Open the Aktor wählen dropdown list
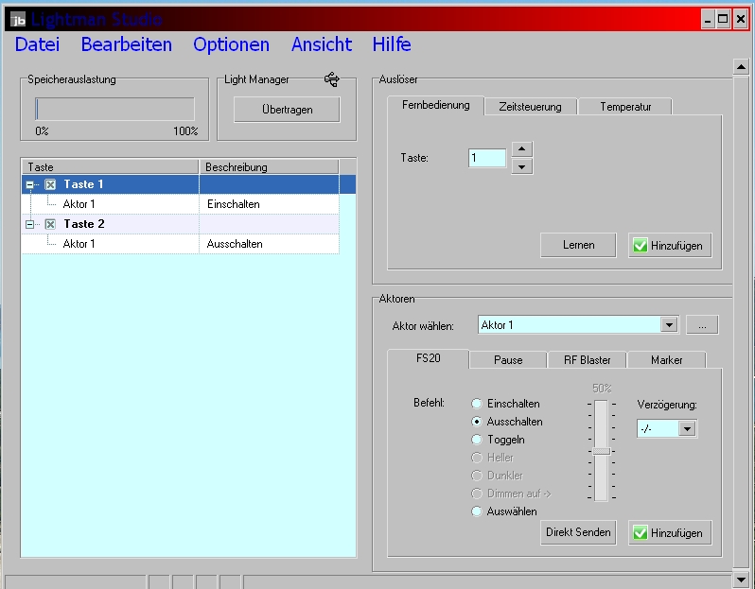This screenshot has height=589, width=755. pos(669,325)
